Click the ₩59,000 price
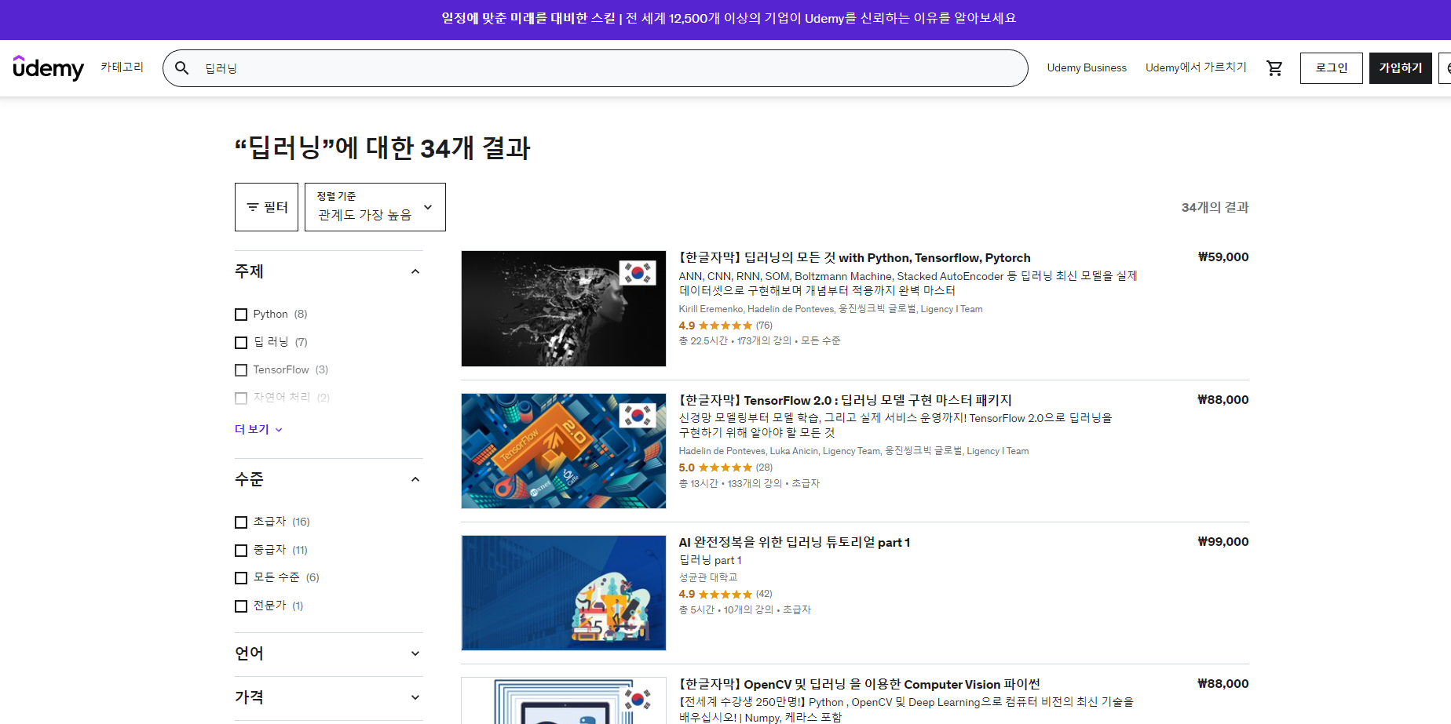The image size is (1451, 724). point(1223,257)
